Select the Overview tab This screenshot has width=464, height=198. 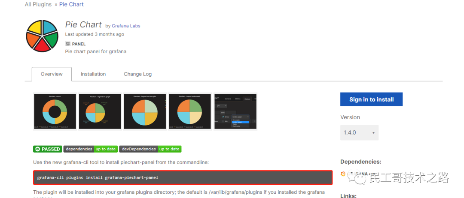(x=52, y=74)
